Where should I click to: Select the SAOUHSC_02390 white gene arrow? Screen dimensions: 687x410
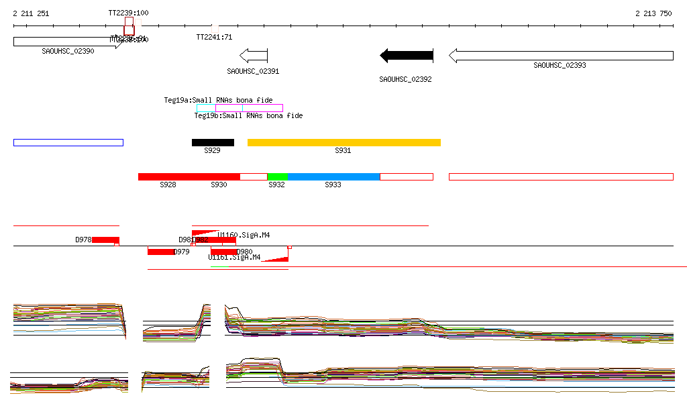click(68, 42)
